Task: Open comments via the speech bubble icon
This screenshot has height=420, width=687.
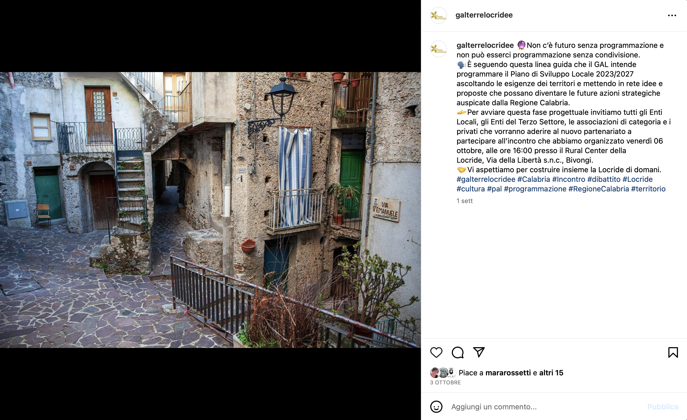Action: click(x=458, y=352)
